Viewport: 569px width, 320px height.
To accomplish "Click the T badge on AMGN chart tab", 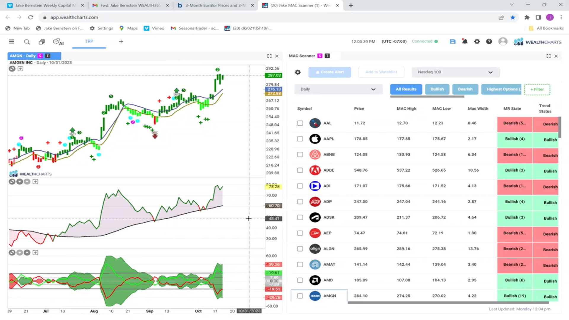I will (x=48, y=56).
